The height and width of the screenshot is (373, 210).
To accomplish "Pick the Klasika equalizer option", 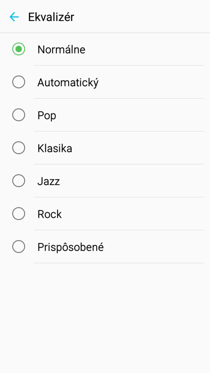I will point(105,148).
